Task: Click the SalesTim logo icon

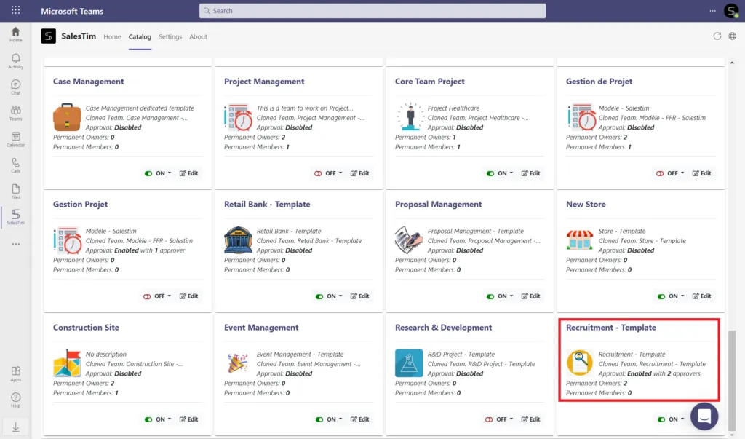Action: 49,36
